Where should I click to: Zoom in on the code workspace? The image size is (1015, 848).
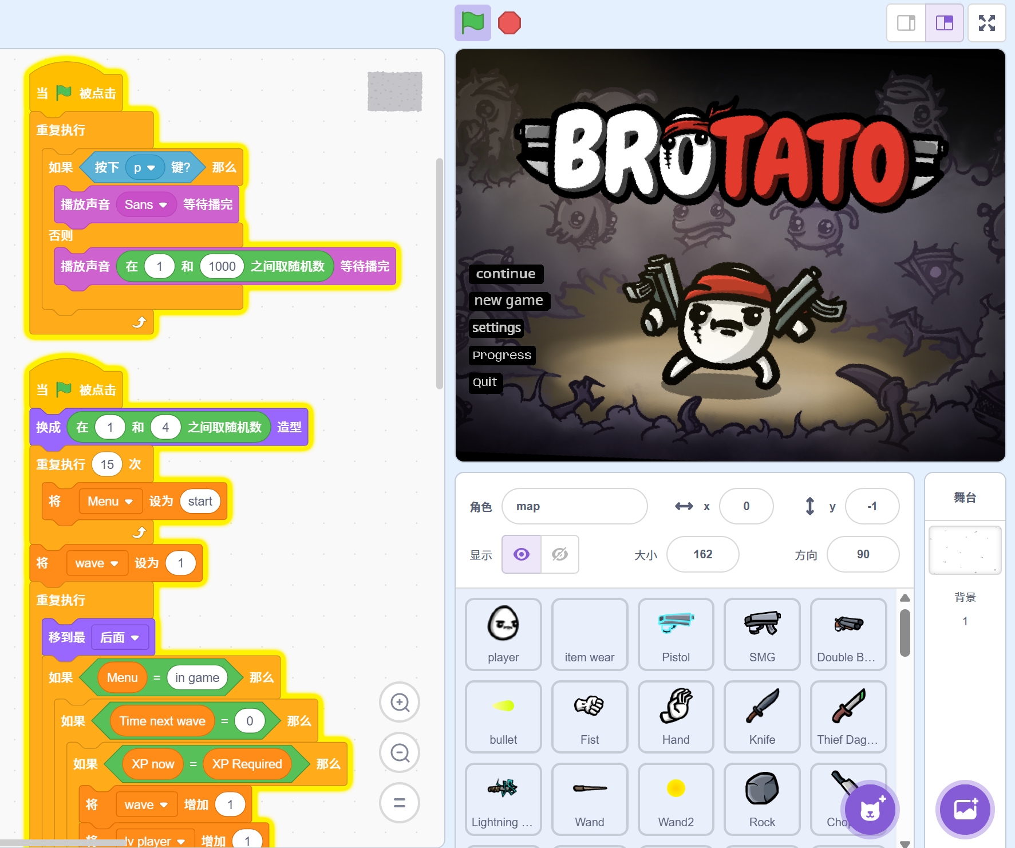point(400,703)
